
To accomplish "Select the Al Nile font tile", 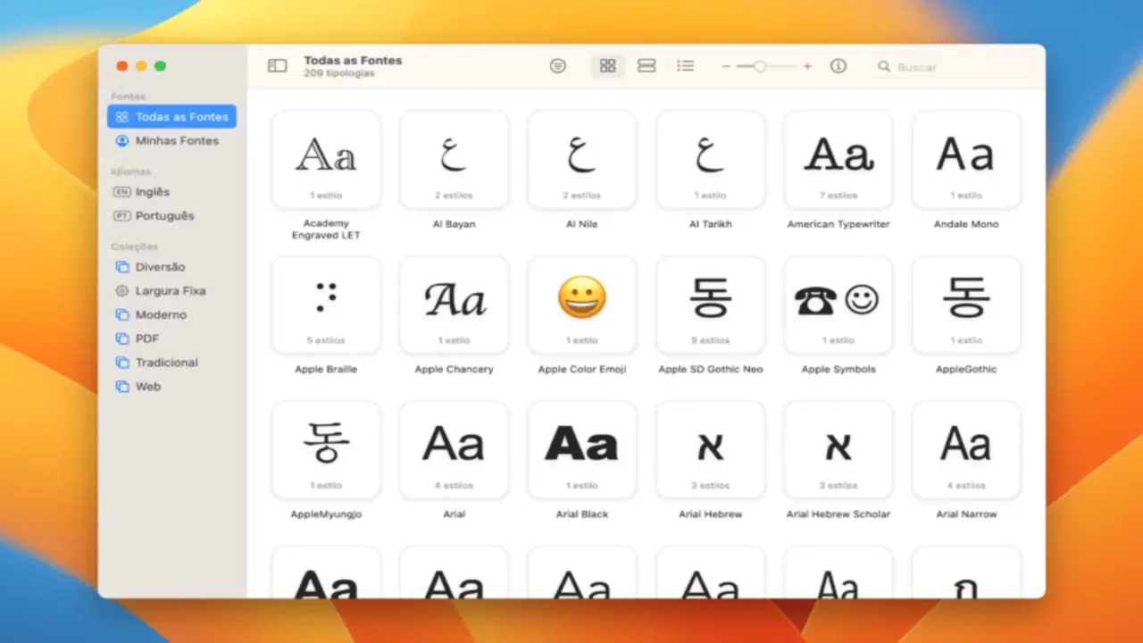I will [582, 159].
